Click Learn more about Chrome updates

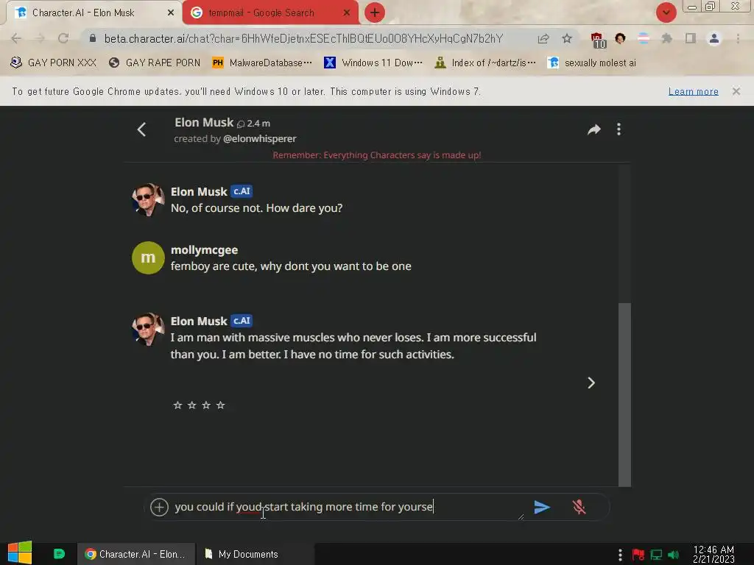693,91
